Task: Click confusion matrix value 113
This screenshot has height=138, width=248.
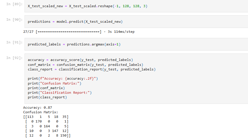Action: pyautogui.click(x=30, y=117)
